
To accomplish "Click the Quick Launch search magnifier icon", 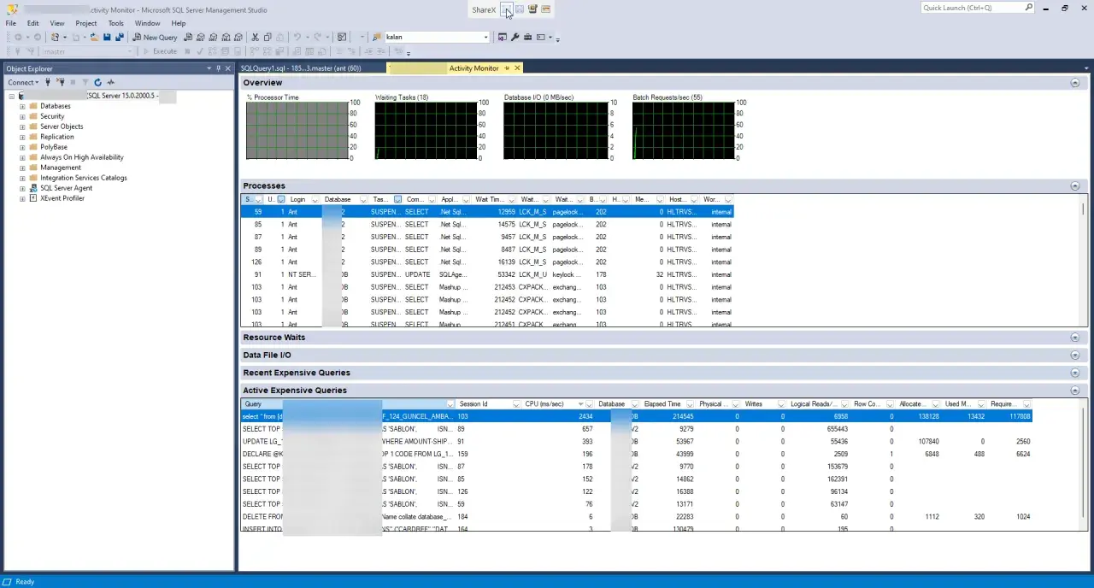I will (x=1028, y=8).
